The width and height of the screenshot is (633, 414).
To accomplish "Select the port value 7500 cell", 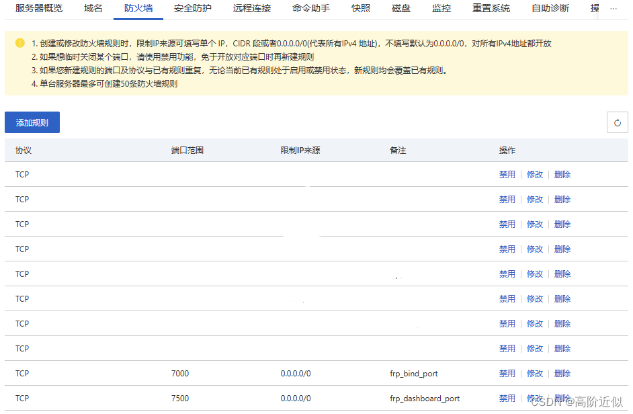I will [x=180, y=399].
